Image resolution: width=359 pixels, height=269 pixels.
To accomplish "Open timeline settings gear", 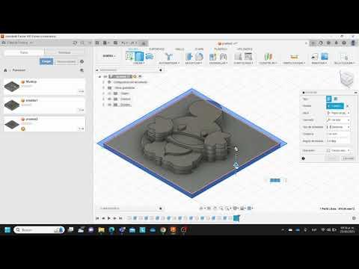I will point(354,218).
